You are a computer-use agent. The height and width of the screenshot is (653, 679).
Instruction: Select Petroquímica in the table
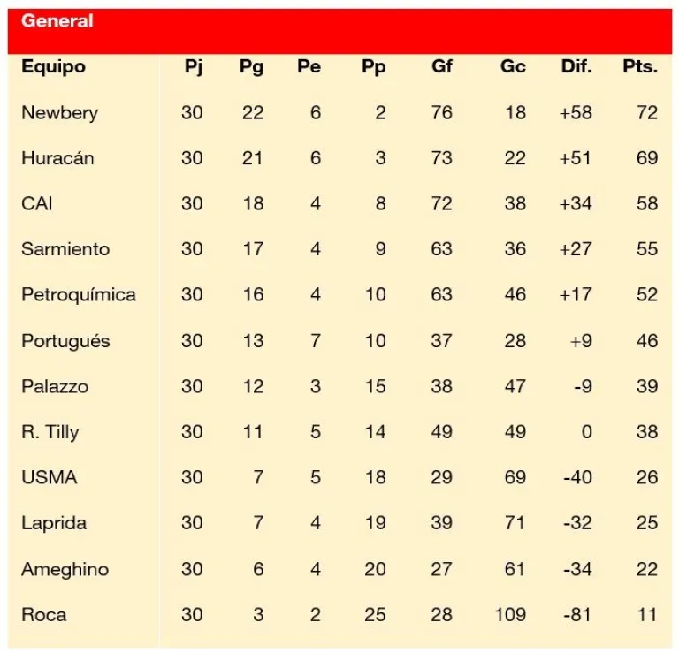(x=79, y=295)
